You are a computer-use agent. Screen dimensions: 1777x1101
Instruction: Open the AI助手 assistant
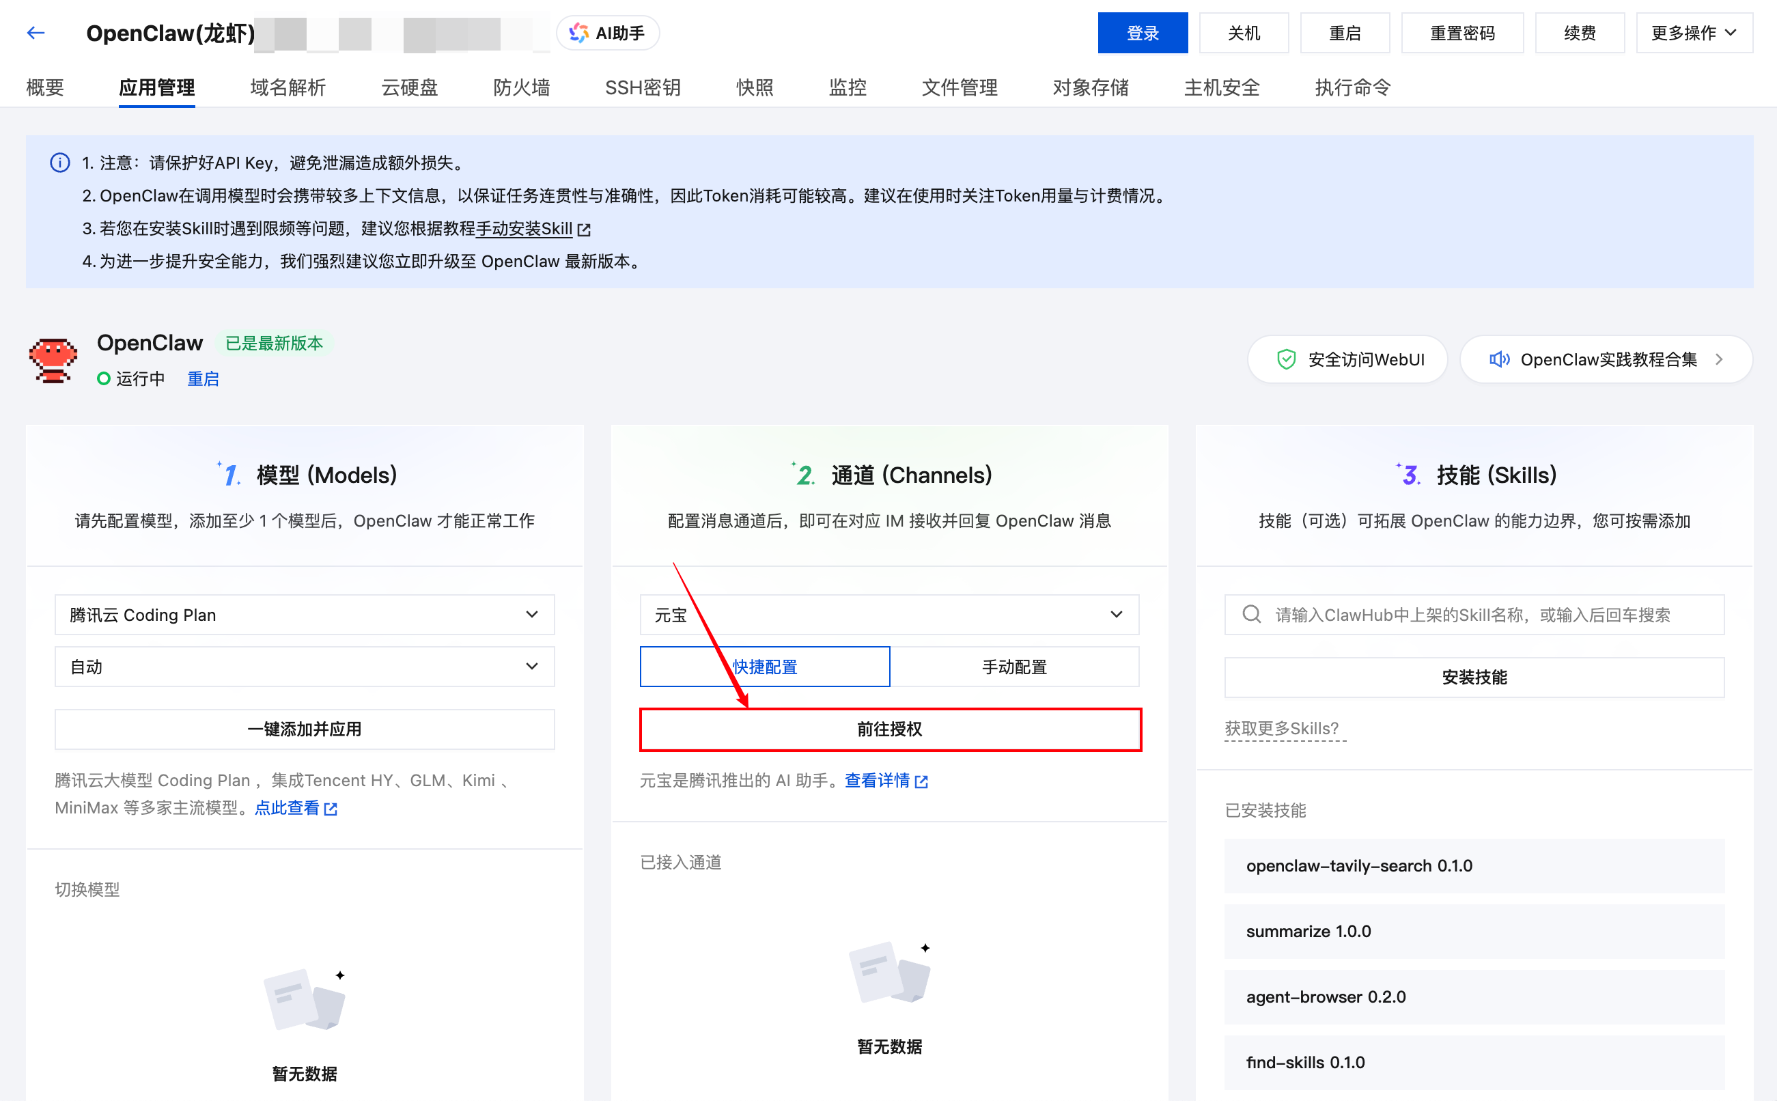click(608, 32)
